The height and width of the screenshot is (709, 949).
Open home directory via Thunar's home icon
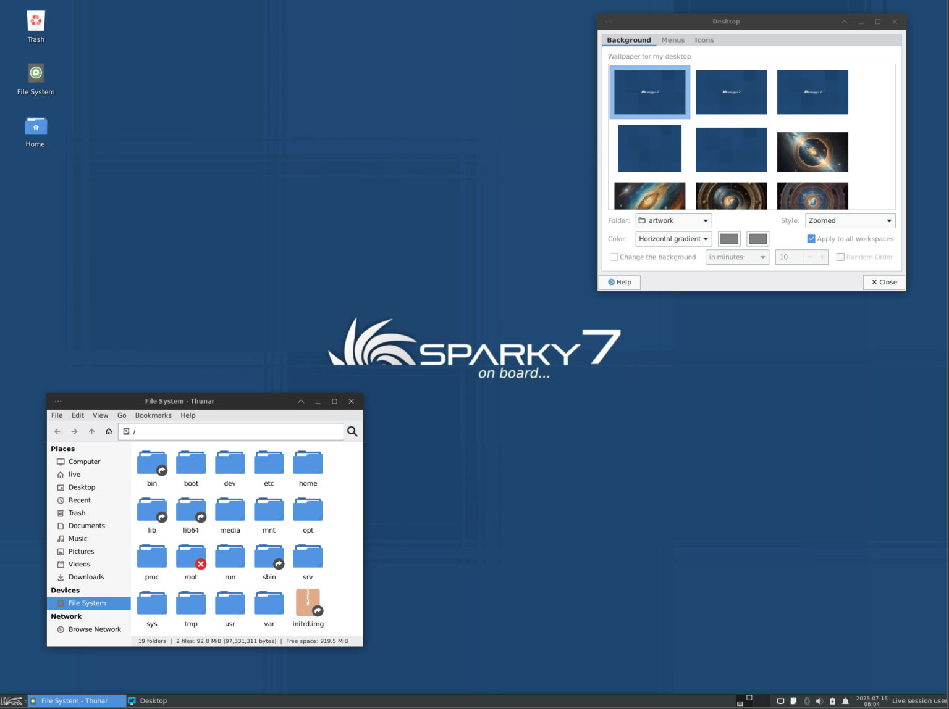click(109, 431)
